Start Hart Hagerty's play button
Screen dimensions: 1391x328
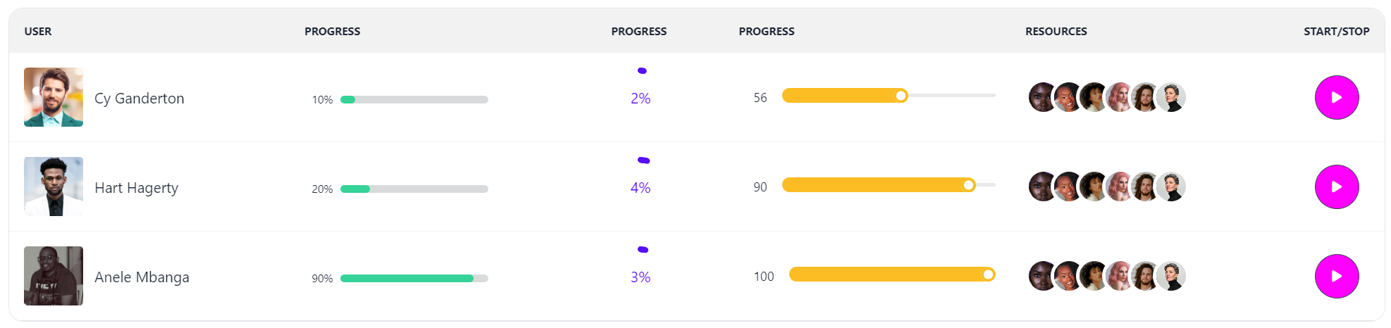pos(1336,187)
